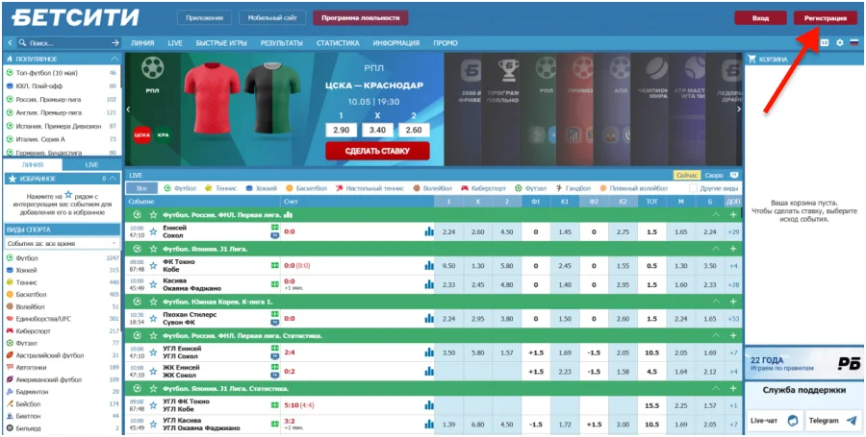
Task: Click the ЦСКА team badge on banner
Action: (142, 134)
